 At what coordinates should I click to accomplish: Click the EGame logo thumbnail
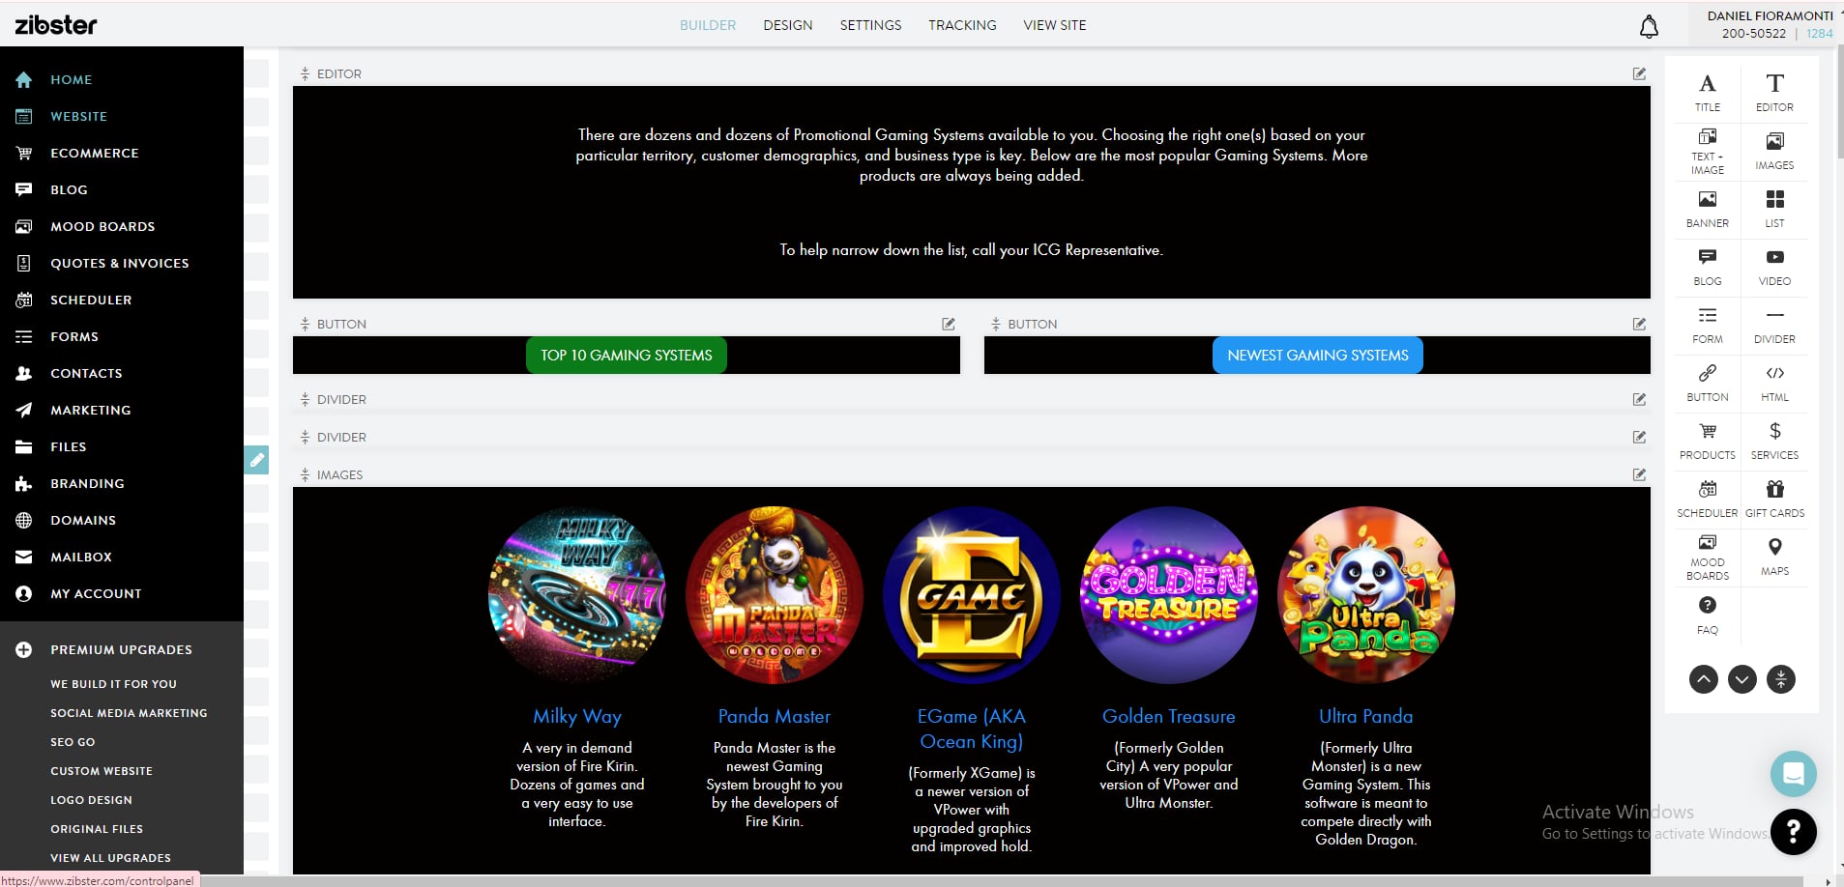coord(972,595)
